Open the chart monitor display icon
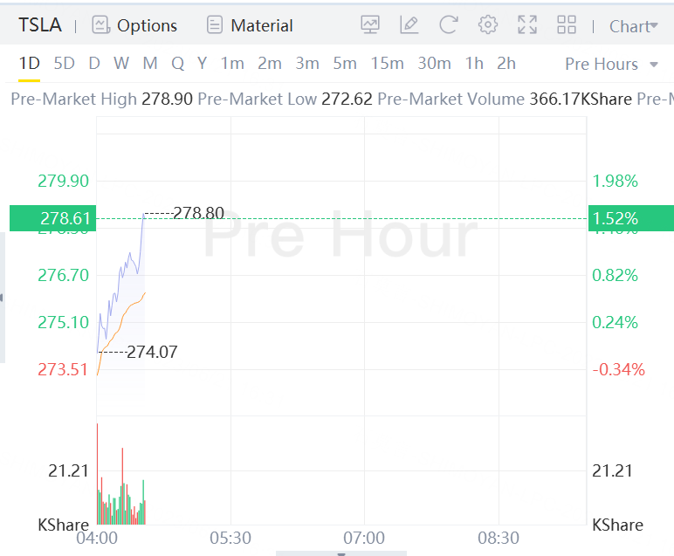The height and width of the screenshot is (556, 674). pyautogui.click(x=370, y=25)
